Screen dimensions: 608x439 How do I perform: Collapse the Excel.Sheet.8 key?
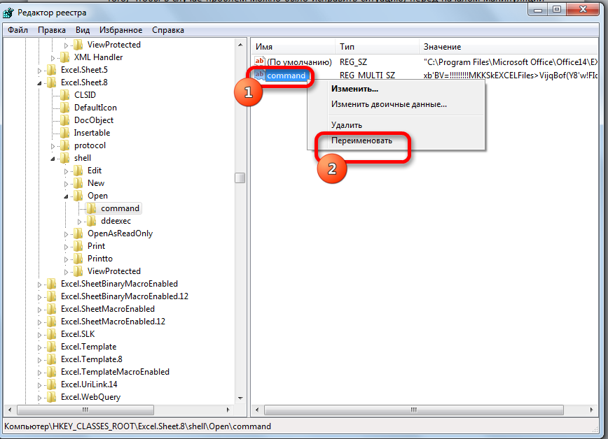point(39,83)
